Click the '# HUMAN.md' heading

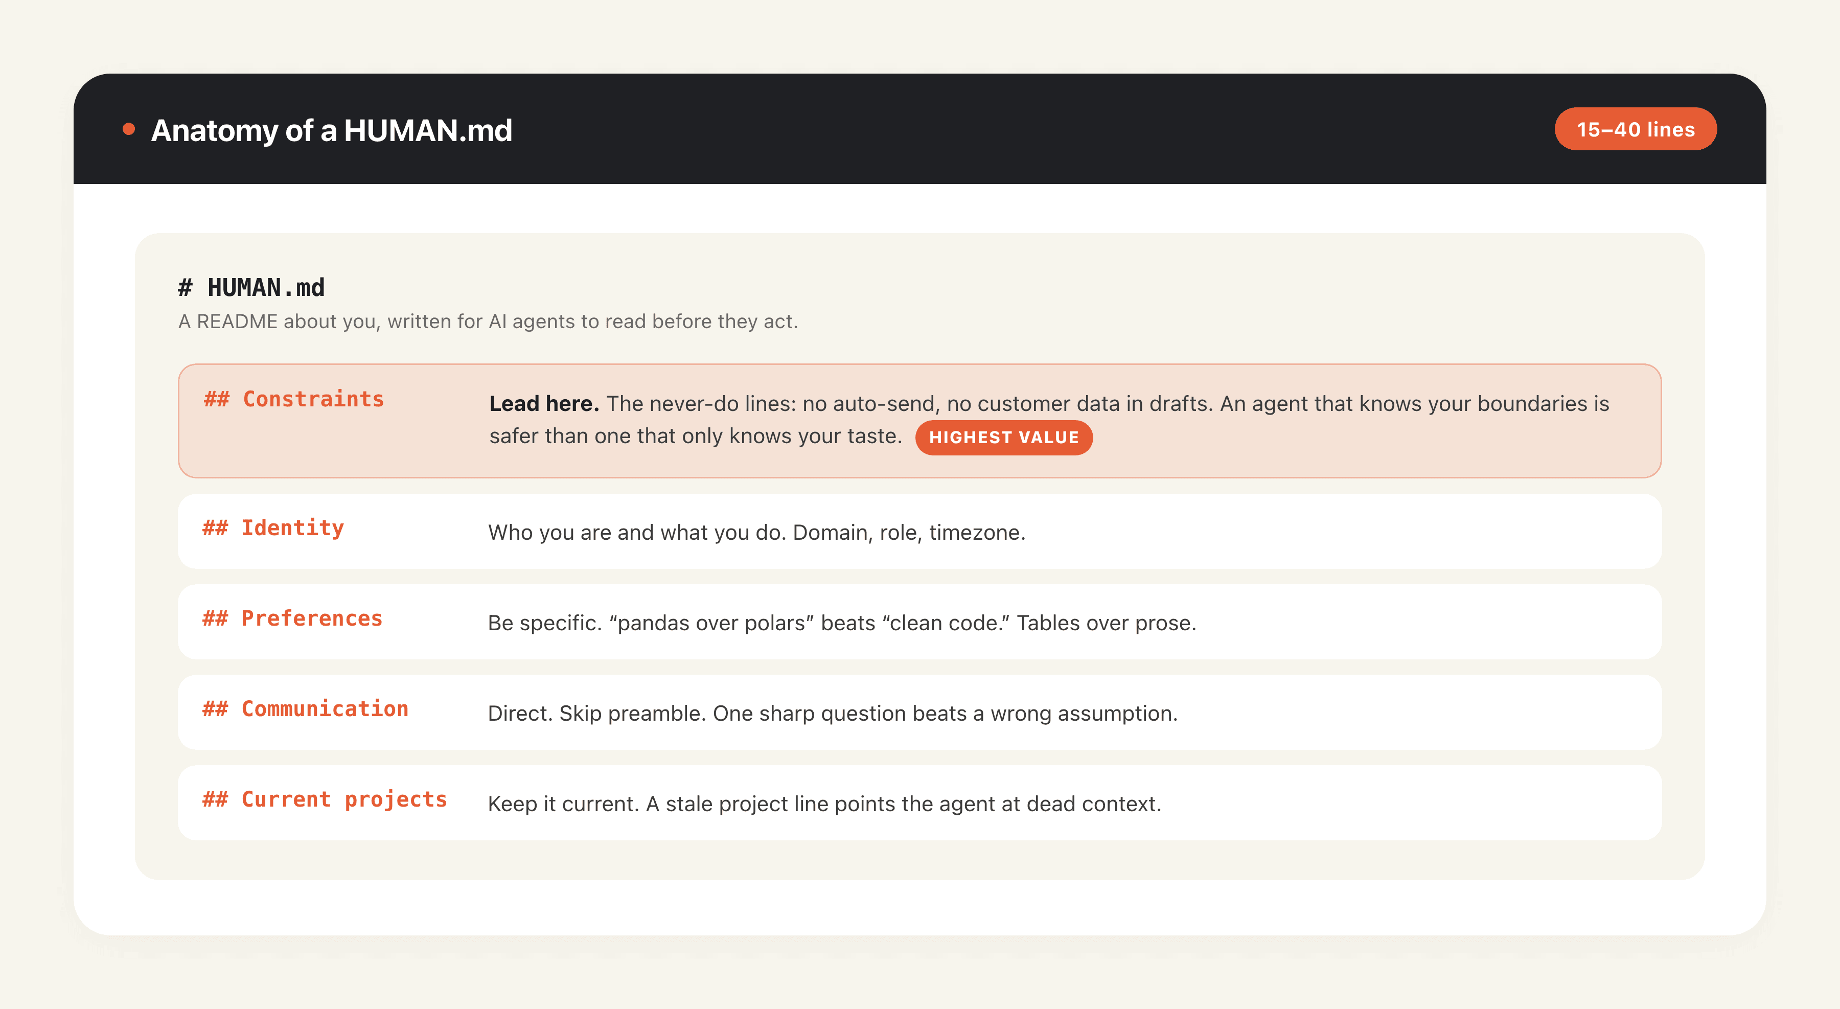(x=251, y=287)
